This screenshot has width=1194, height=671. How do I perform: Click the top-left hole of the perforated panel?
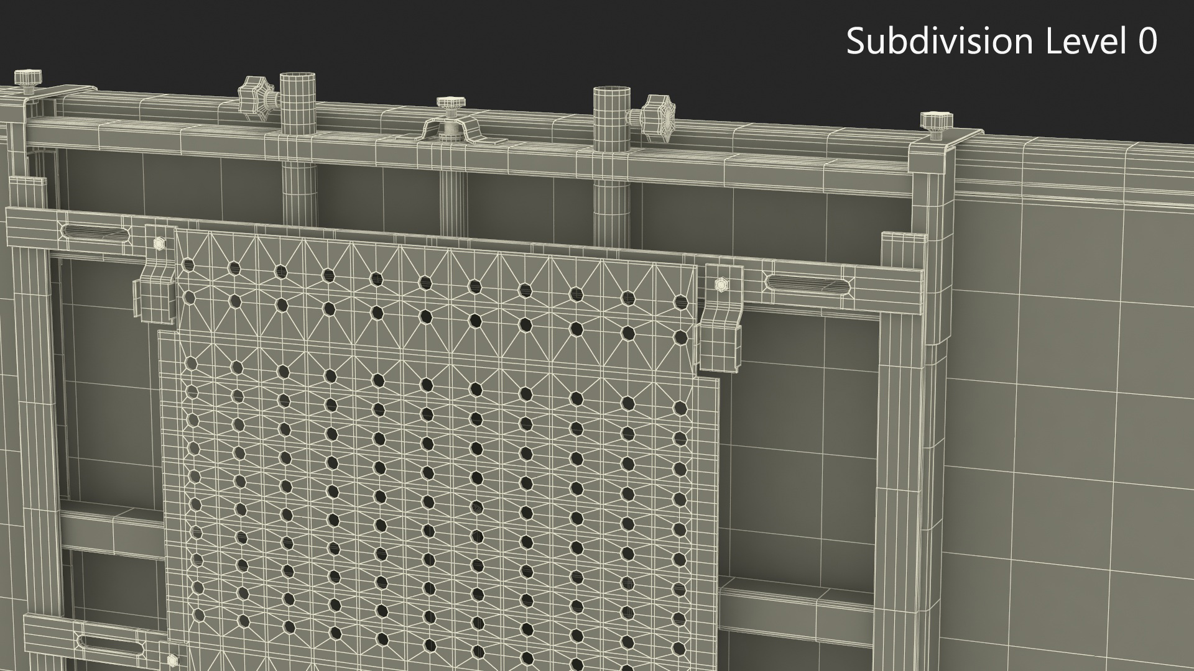(188, 266)
